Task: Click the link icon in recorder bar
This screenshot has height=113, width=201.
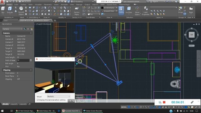Action: [192, 102]
